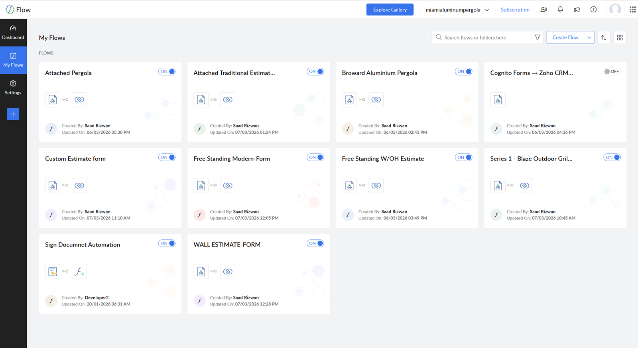The height and width of the screenshot is (348, 638).
Task: Click 'Updated On: 20/01/2026 06:31 AM' text
Action: [x=96, y=304]
